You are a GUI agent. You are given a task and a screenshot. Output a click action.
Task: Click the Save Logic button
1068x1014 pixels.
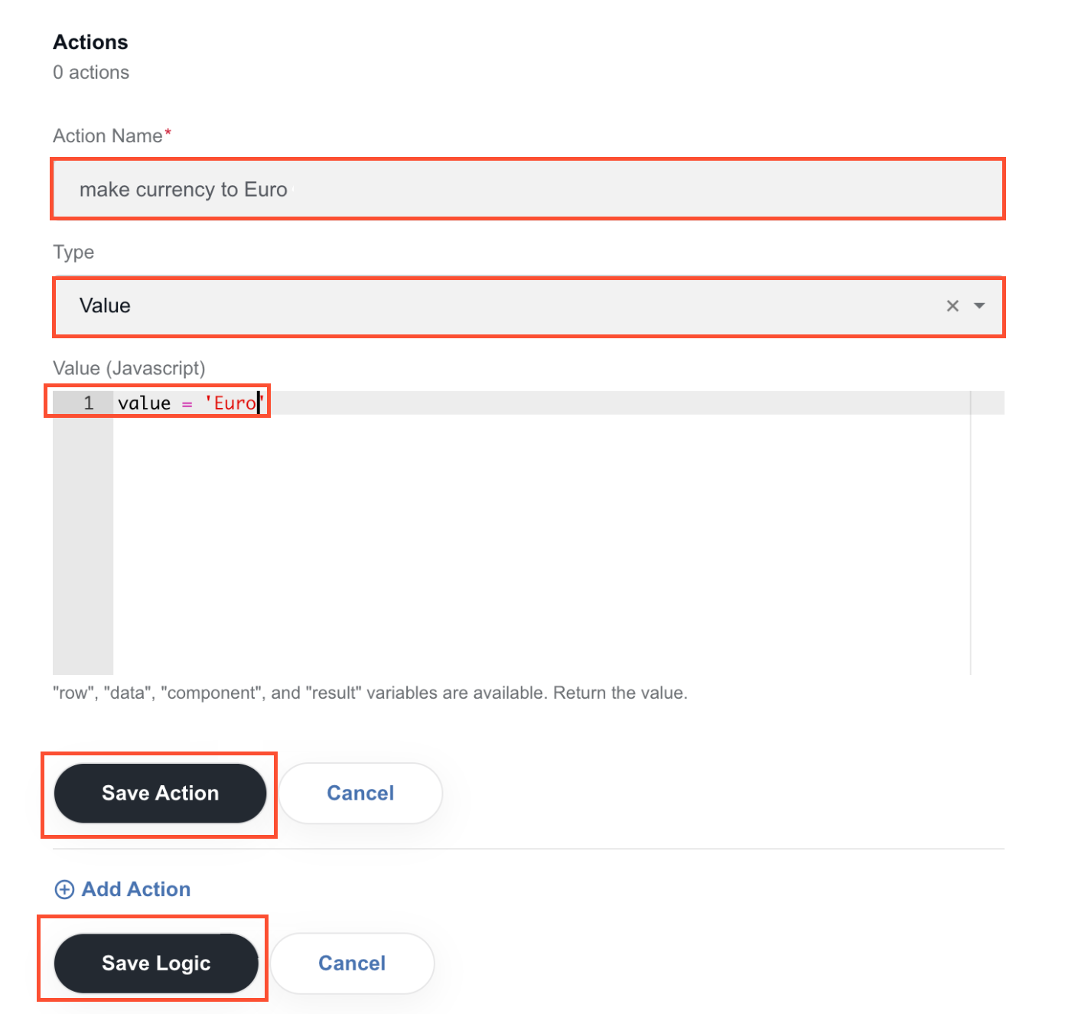[x=156, y=963]
